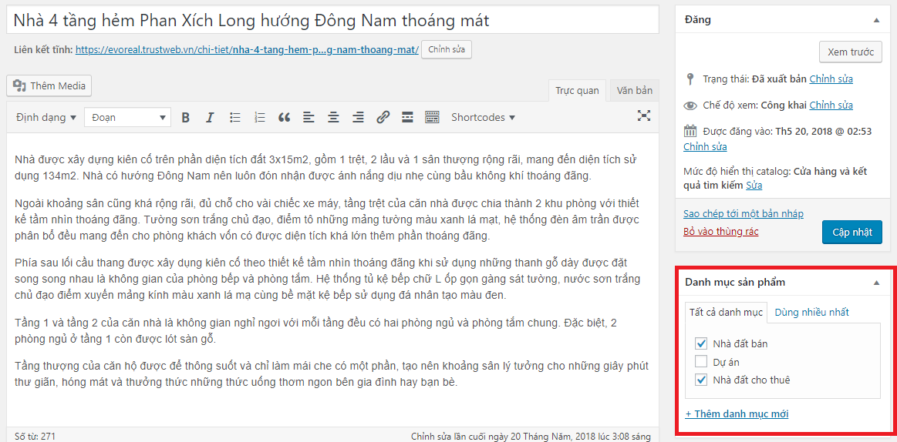The image size is (897, 442).
Task: Edit the post title field
Action: (333, 21)
